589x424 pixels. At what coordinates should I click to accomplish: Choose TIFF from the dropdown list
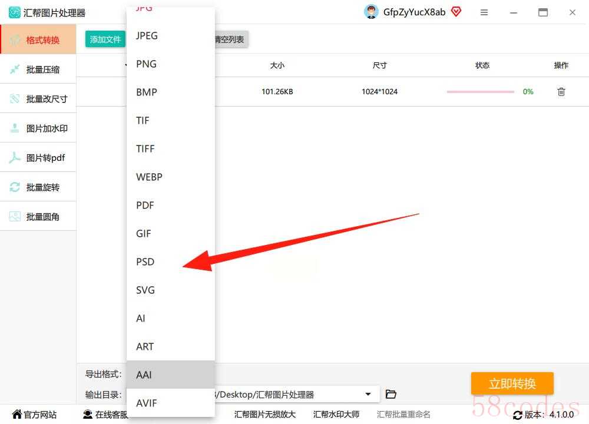point(171,149)
